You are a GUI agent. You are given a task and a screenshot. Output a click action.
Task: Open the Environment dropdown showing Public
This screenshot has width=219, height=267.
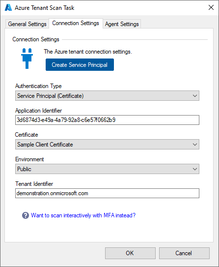point(107,169)
